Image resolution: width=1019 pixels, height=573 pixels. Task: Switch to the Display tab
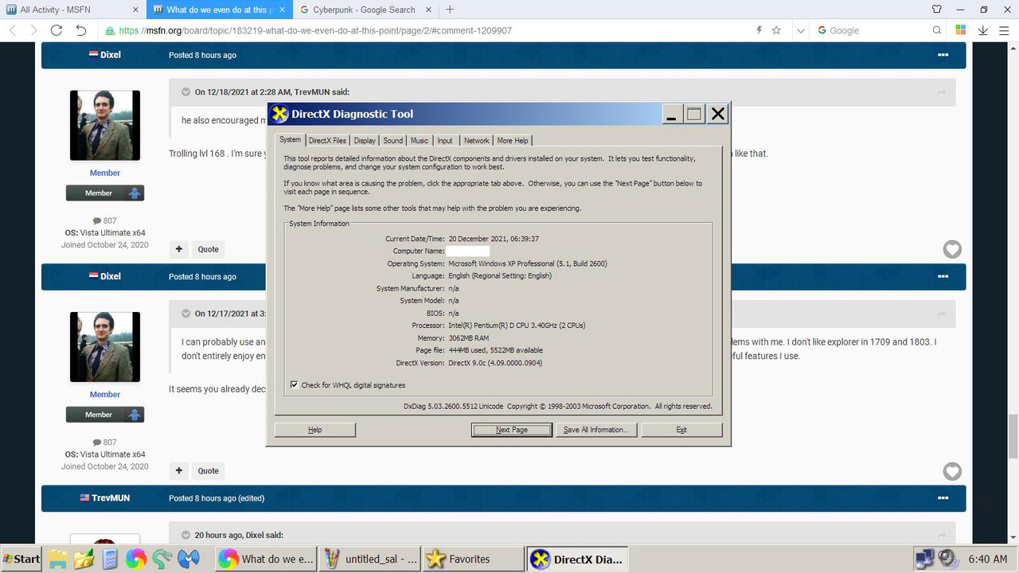(x=365, y=141)
